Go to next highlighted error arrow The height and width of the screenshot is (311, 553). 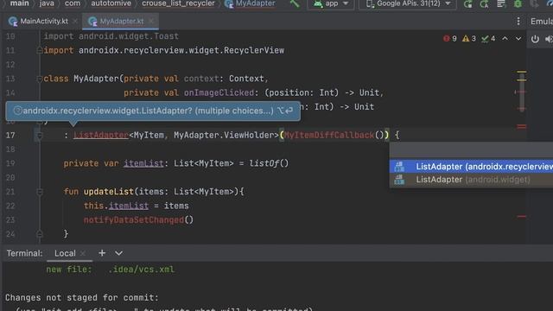pos(518,38)
